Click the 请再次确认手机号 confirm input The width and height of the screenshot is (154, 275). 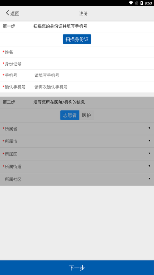pyautogui.click(x=93, y=87)
